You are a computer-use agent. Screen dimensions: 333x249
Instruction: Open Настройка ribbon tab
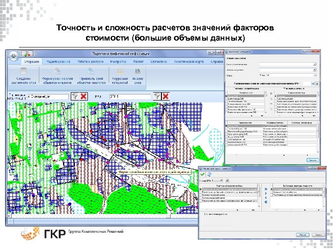(x=118, y=62)
